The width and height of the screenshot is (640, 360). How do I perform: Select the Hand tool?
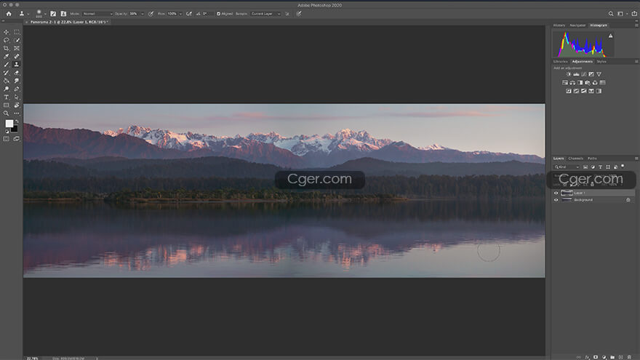[17, 105]
